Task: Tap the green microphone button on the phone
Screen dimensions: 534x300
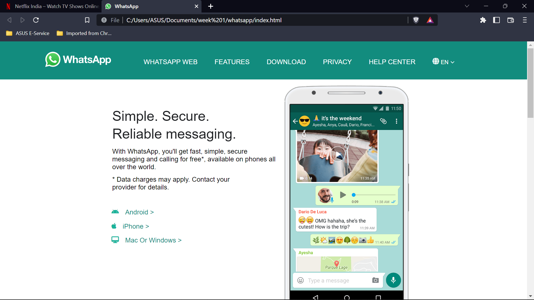Action: pos(393,280)
